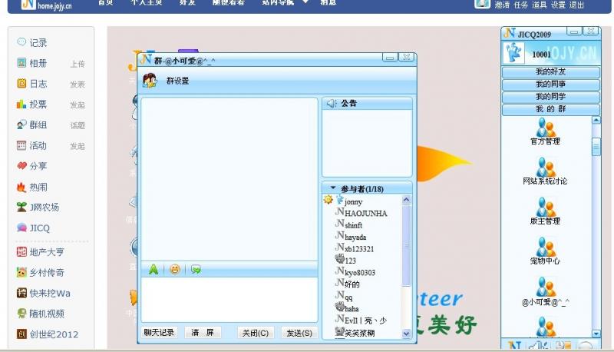The image size is (614, 352).
Task: Open the 相册 album icon
Action: tap(21, 63)
